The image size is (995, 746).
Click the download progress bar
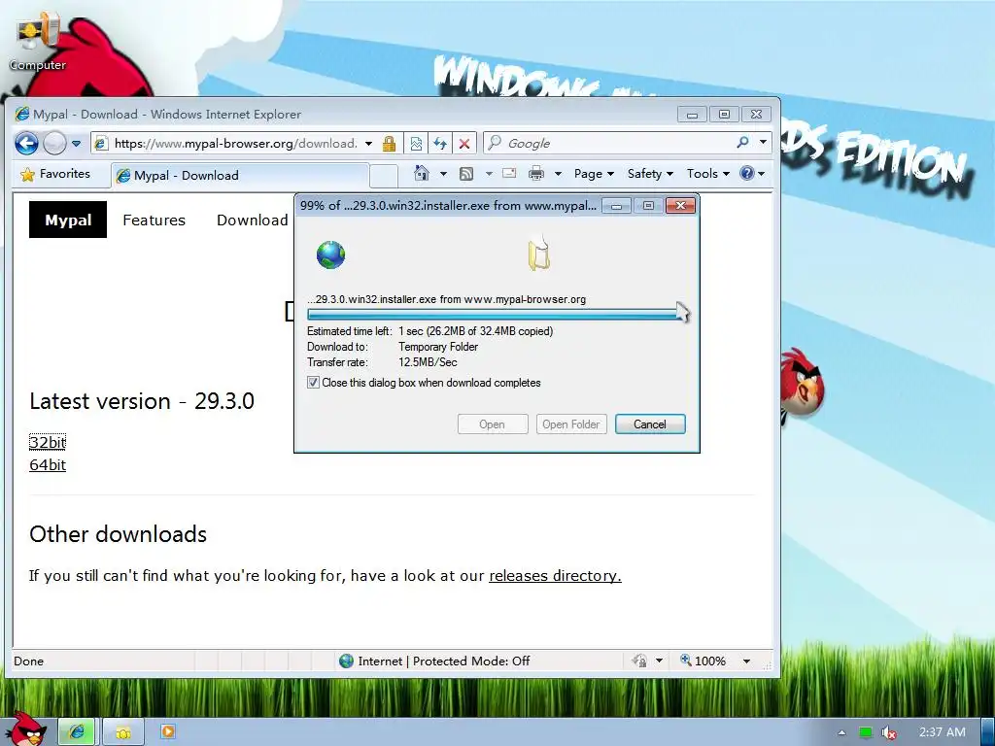point(497,314)
